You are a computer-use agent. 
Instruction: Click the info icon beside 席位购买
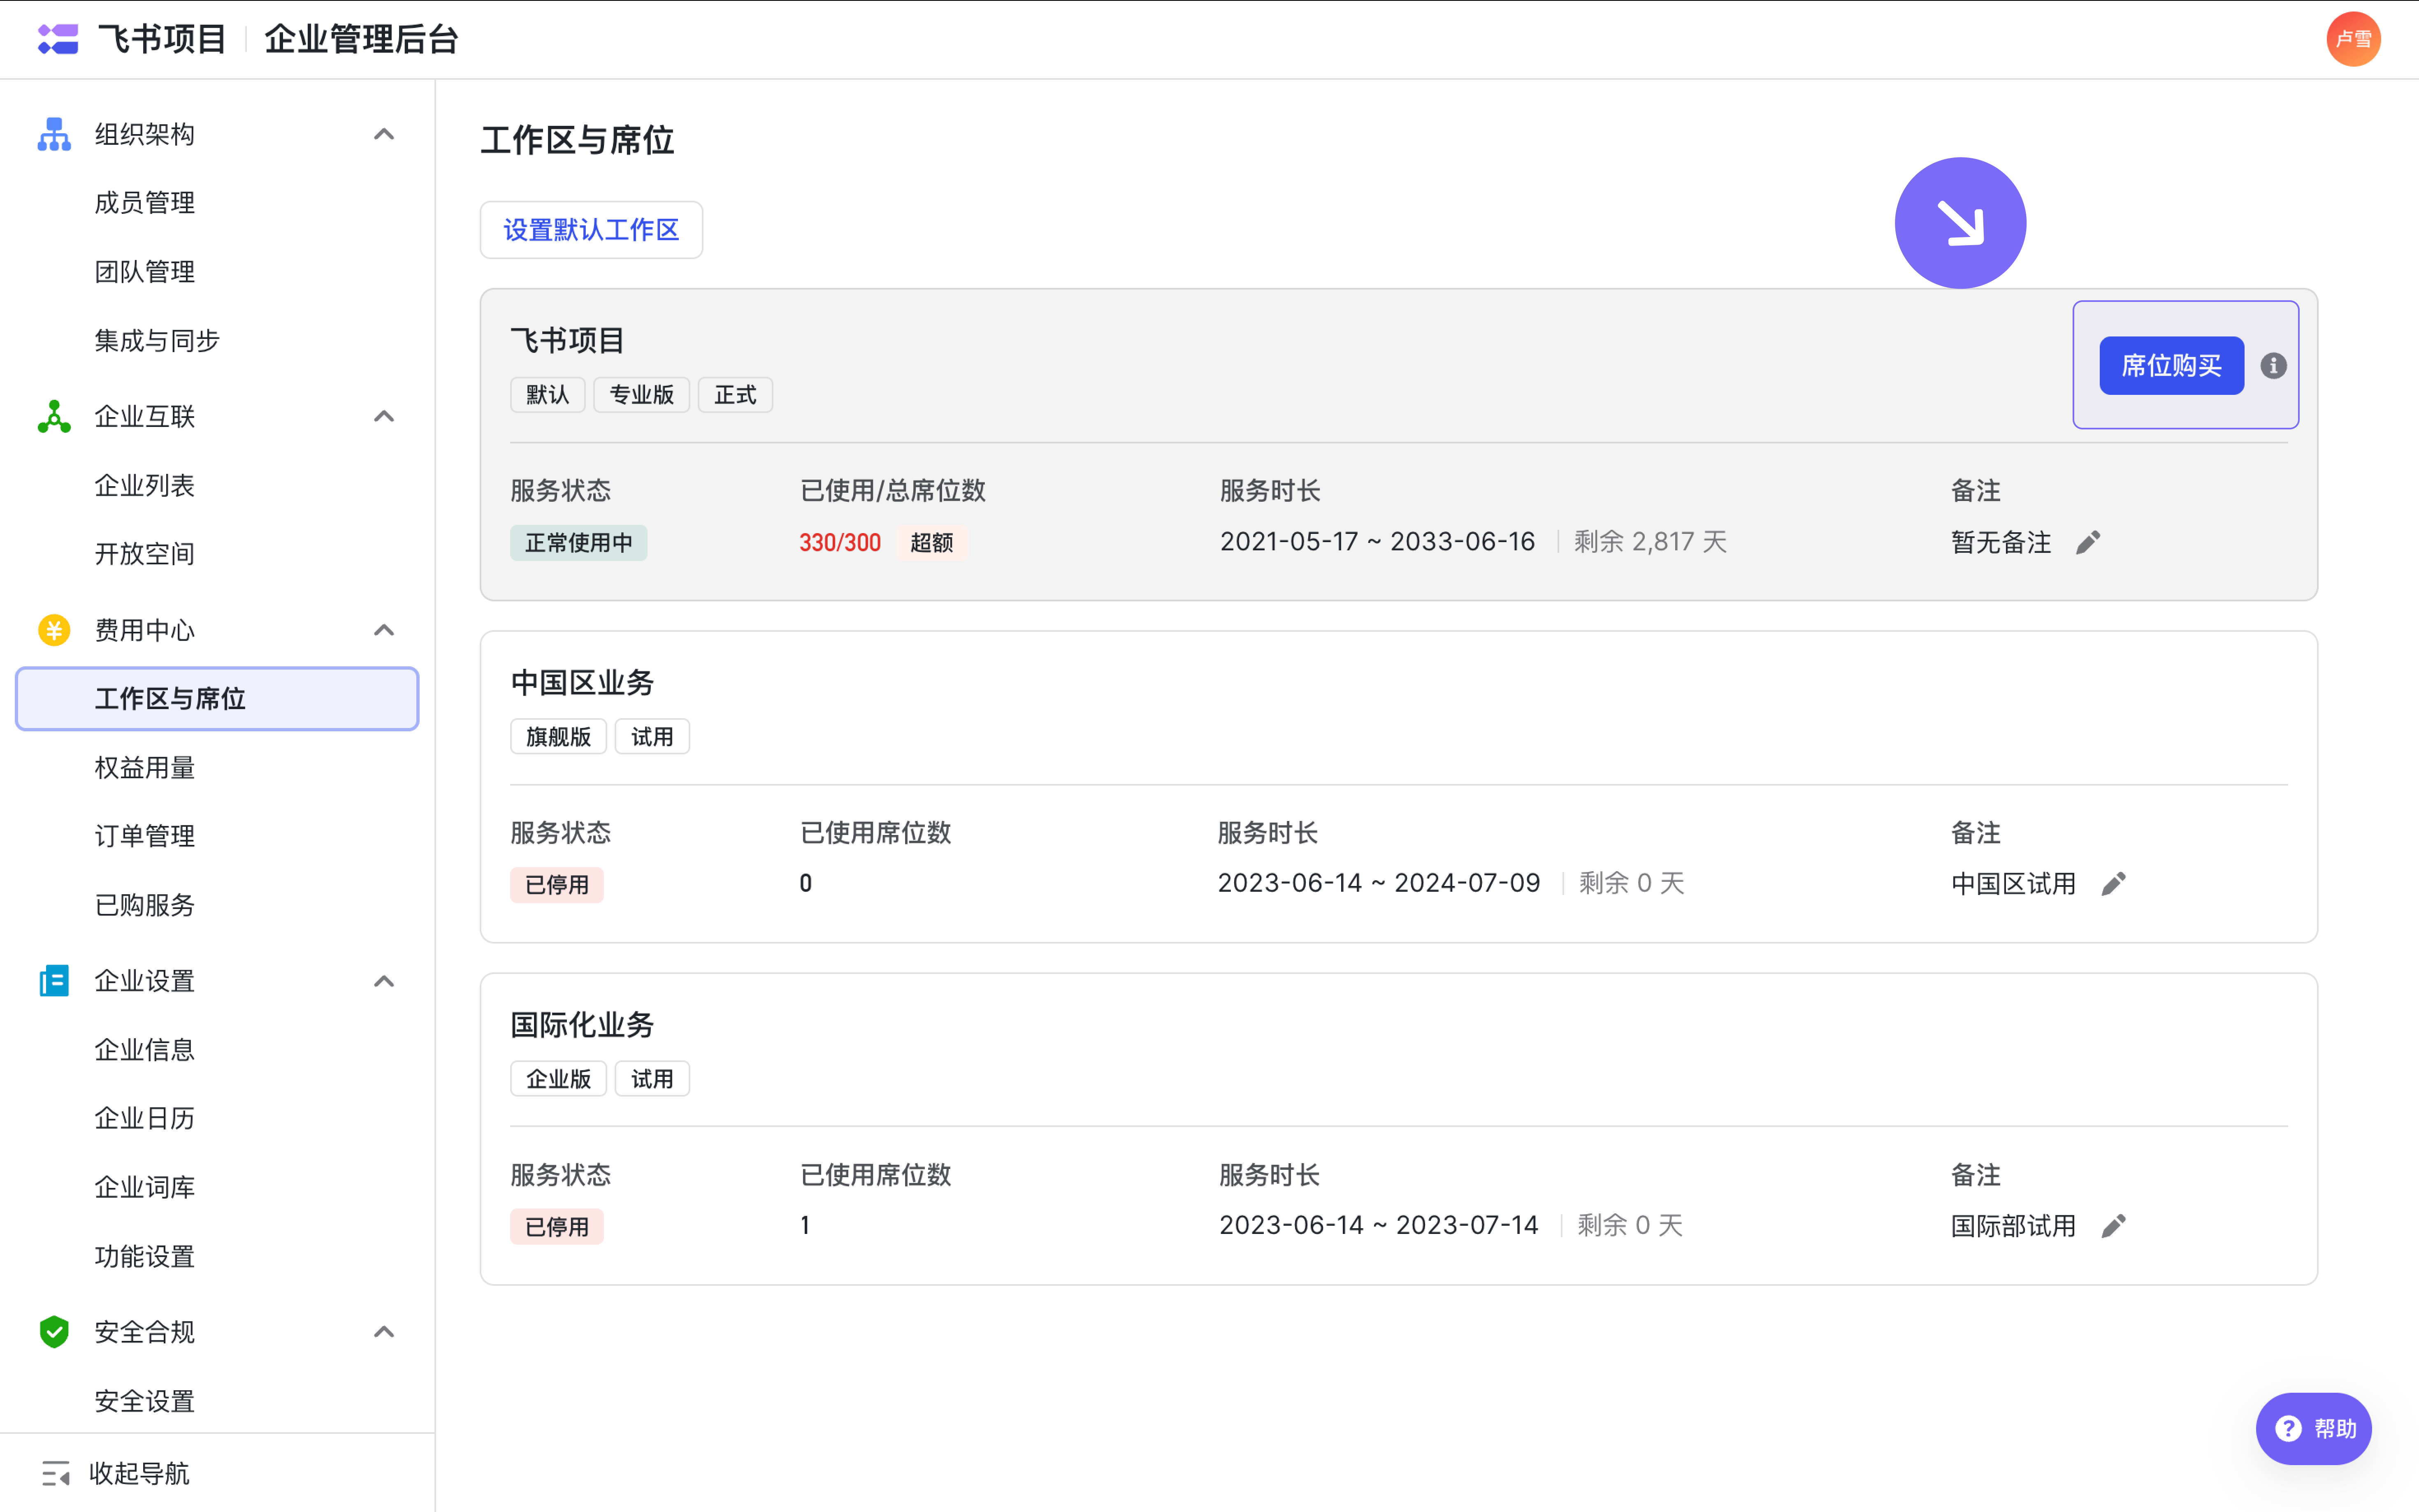coord(2273,366)
